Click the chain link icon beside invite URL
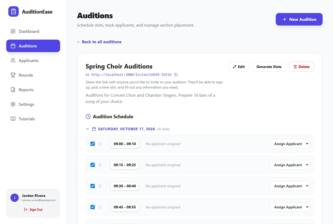 (x=87, y=75)
